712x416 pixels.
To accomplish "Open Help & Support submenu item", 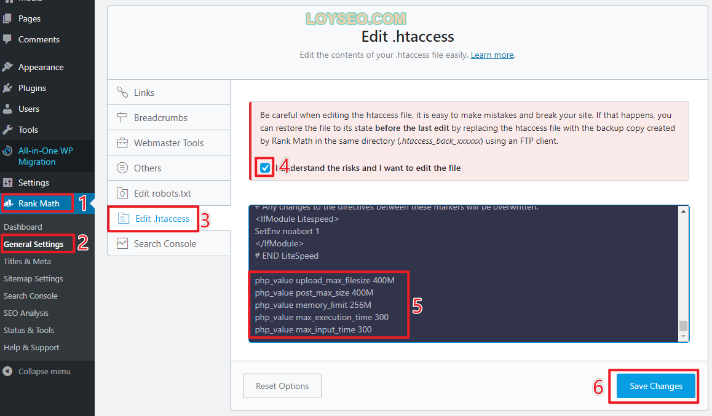I will pyautogui.click(x=31, y=348).
